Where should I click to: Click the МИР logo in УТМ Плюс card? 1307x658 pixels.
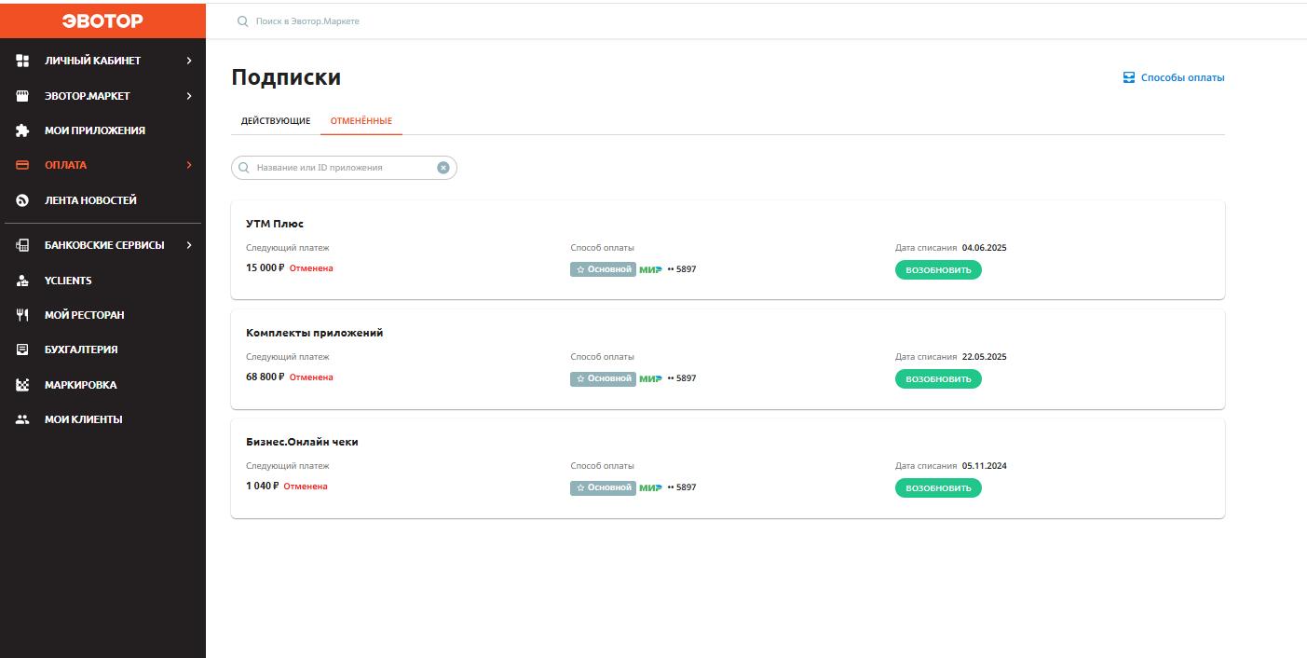[650, 269]
